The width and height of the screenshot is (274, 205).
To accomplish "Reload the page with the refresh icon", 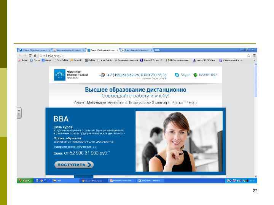I will (30, 55).
